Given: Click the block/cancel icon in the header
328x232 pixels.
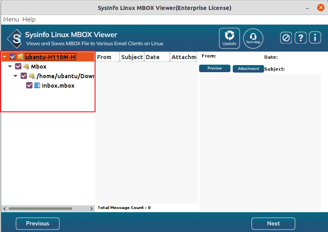Looking at the screenshot, I should coord(286,38).
